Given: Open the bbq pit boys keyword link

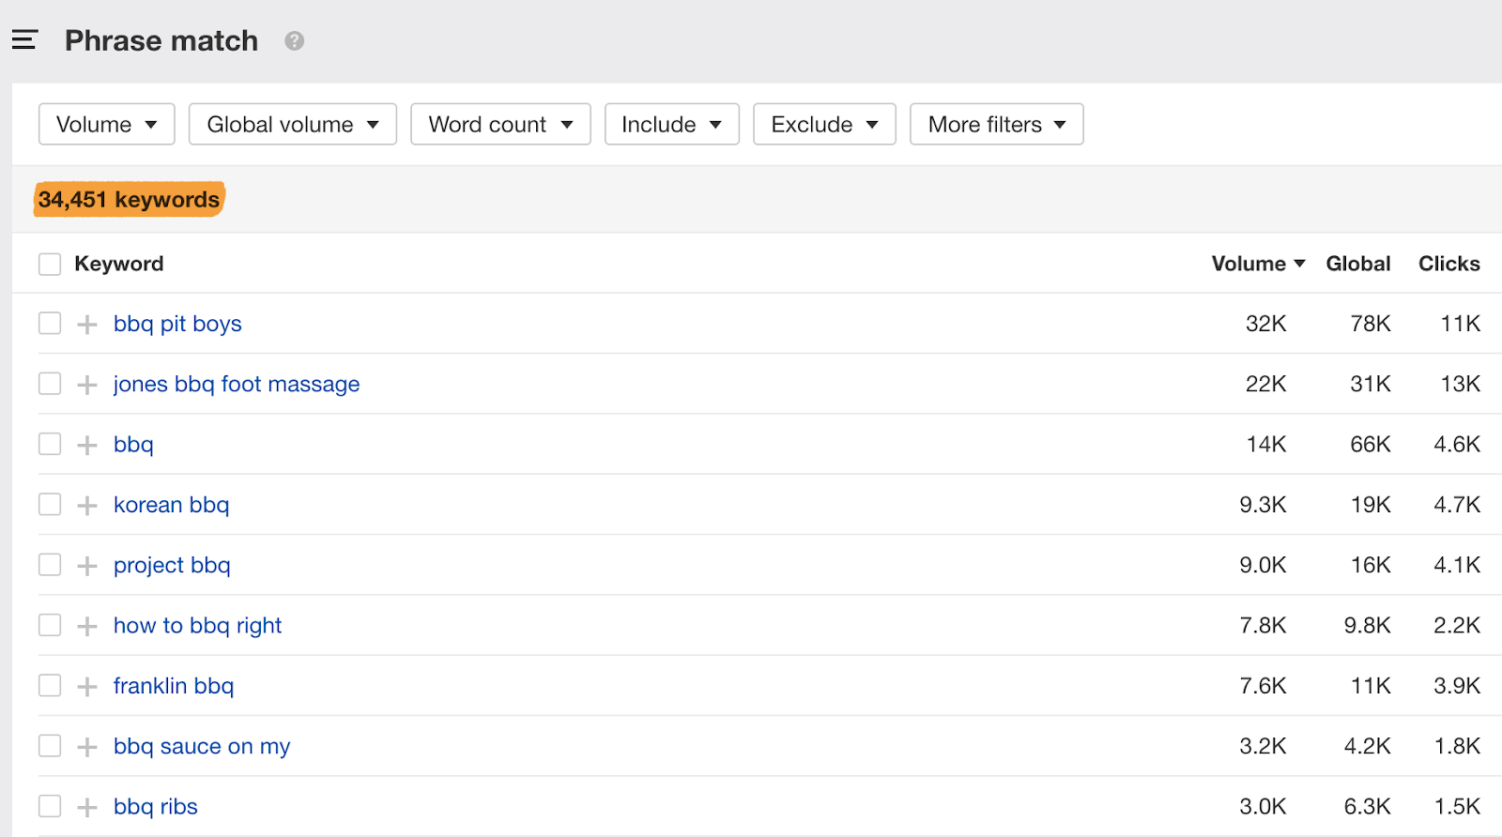Looking at the screenshot, I should 177,324.
